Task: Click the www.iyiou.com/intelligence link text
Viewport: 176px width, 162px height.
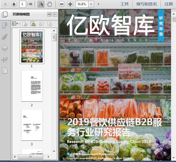Action: click(x=98, y=154)
